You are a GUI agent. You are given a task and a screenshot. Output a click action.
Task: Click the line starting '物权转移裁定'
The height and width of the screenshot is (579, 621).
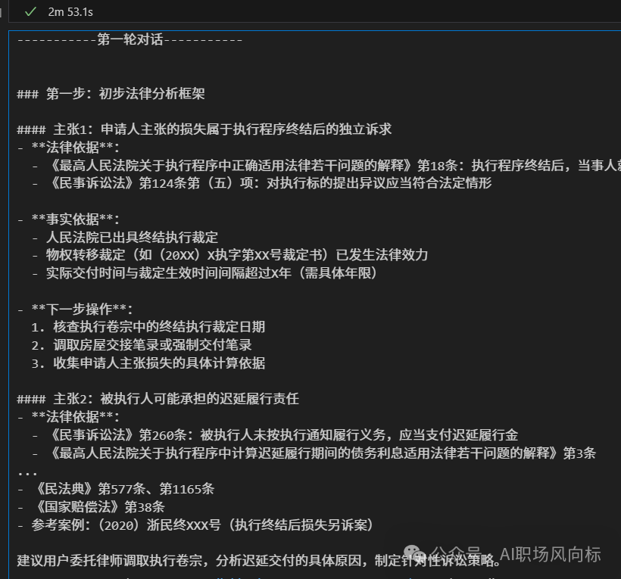coord(230,255)
